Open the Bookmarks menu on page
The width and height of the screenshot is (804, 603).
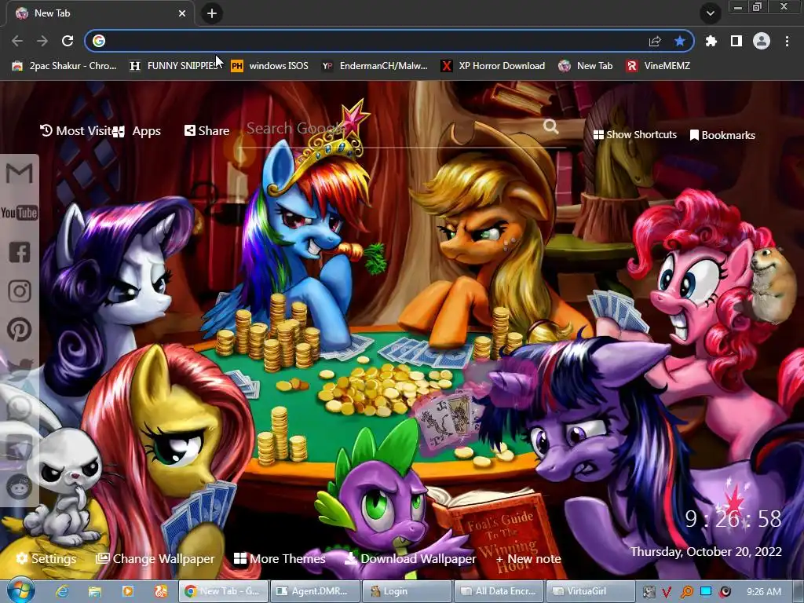point(722,135)
